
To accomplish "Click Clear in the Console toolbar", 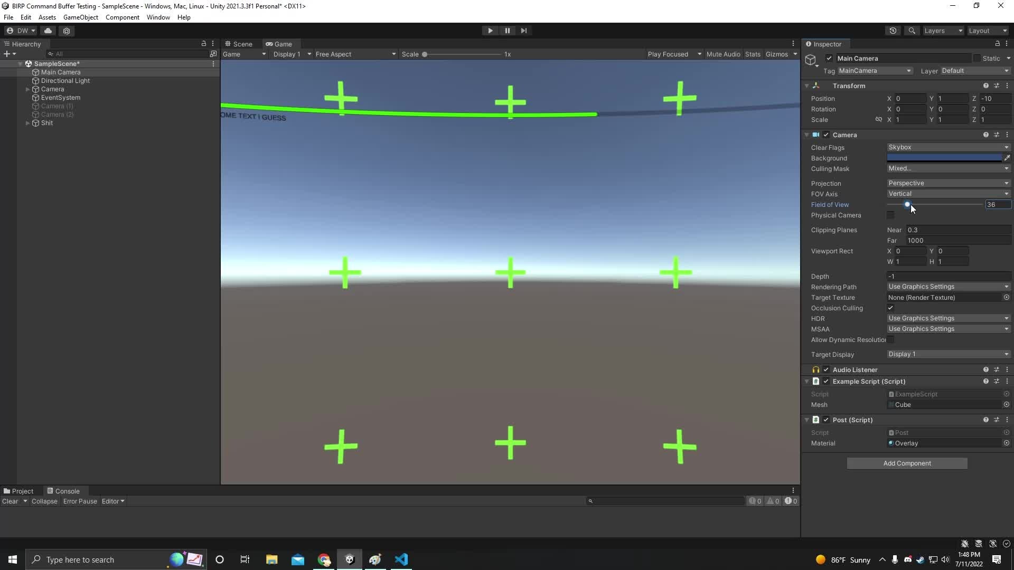I will 12,501.
